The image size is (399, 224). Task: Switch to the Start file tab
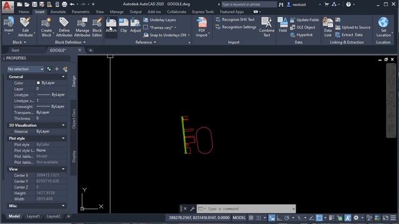click(15, 50)
